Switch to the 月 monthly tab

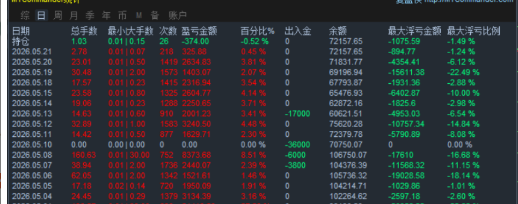(74, 15)
